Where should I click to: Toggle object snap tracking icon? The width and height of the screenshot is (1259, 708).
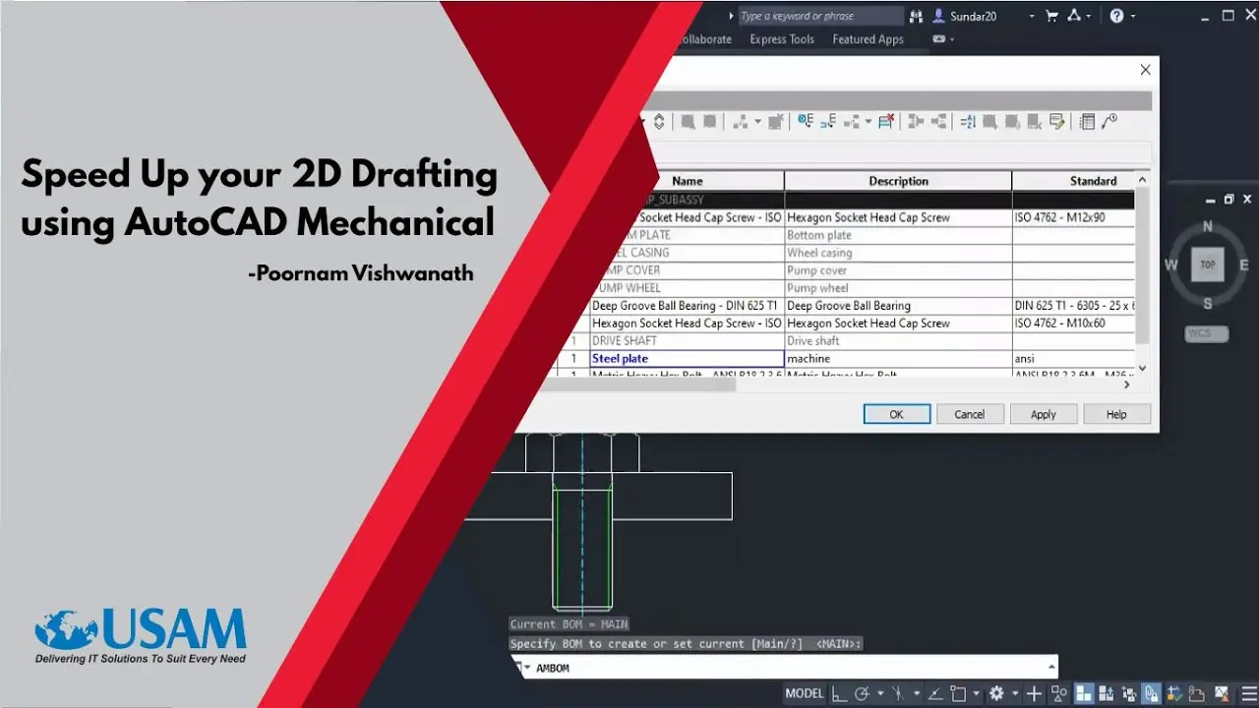(x=934, y=693)
